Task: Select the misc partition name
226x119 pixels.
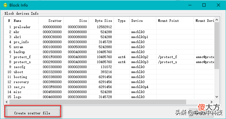Action: (18, 92)
